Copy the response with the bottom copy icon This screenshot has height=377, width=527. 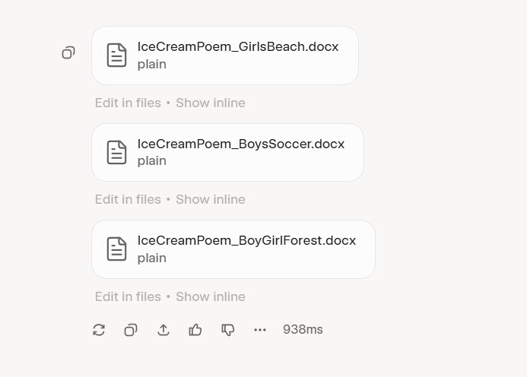[131, 330]
